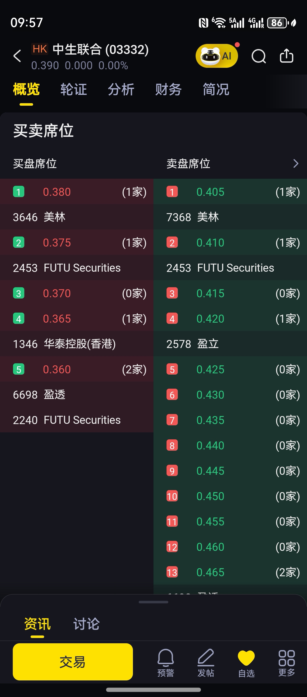Tap the yellow 交易 button

click(x=73, y=662)
